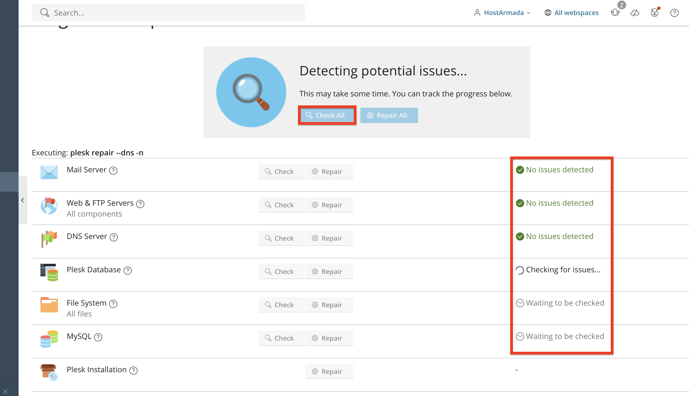Click the Plesk Database icon

tap(49, 272)
